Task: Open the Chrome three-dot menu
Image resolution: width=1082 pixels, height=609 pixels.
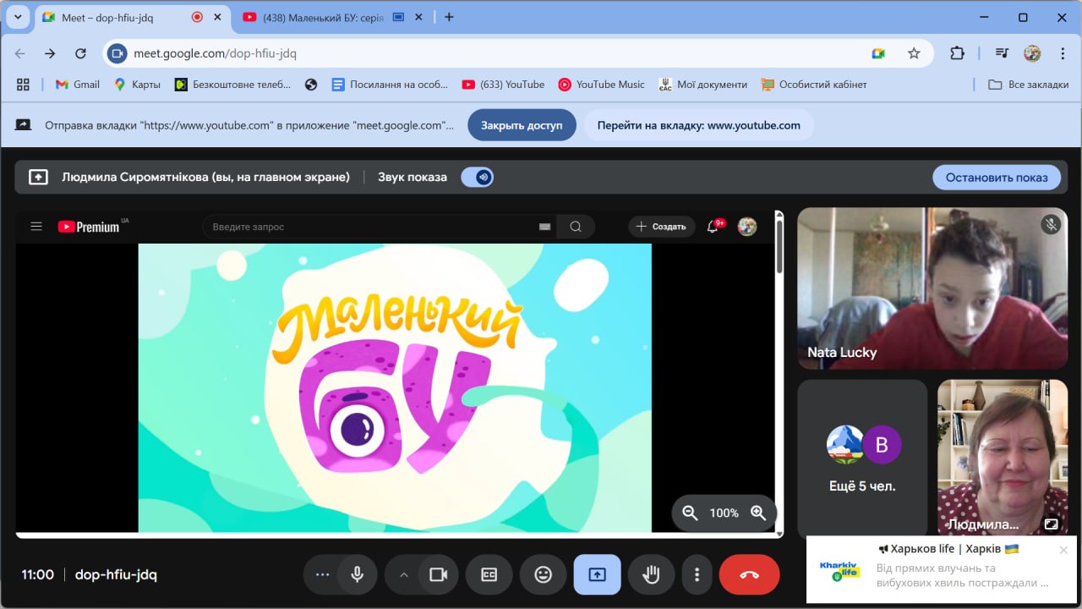Action: click(1062, 53)
